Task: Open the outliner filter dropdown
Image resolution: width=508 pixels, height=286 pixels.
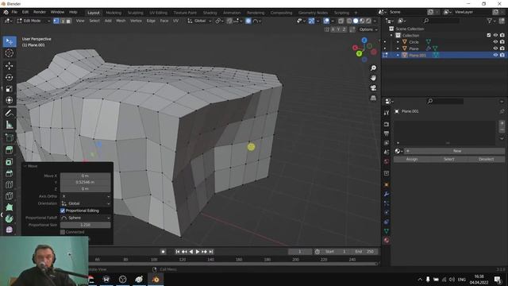Action: [491, 21]
